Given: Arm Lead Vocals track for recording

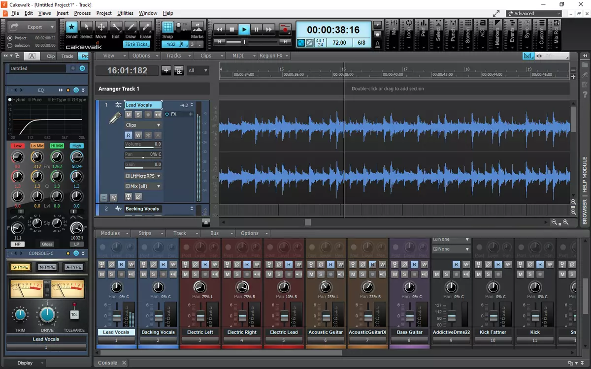Looking at the screenshot, I should (148, 115).
